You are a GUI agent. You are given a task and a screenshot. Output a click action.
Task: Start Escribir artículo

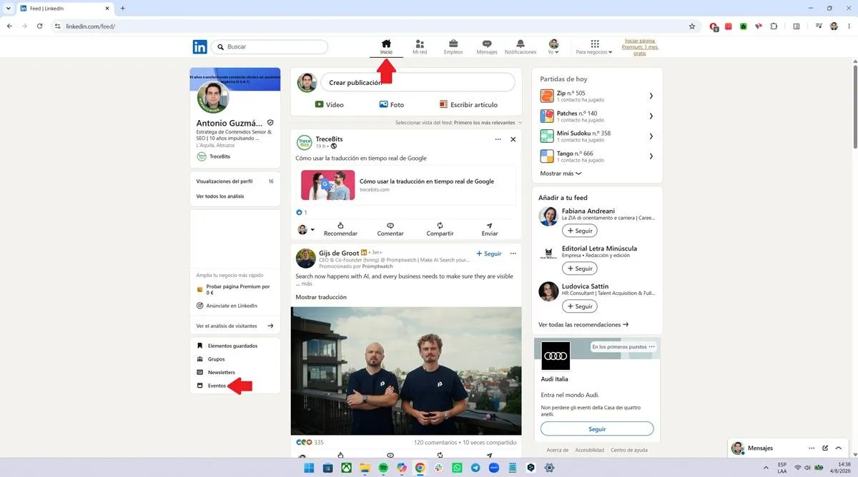pyautogui.click(x=468, y=104)
